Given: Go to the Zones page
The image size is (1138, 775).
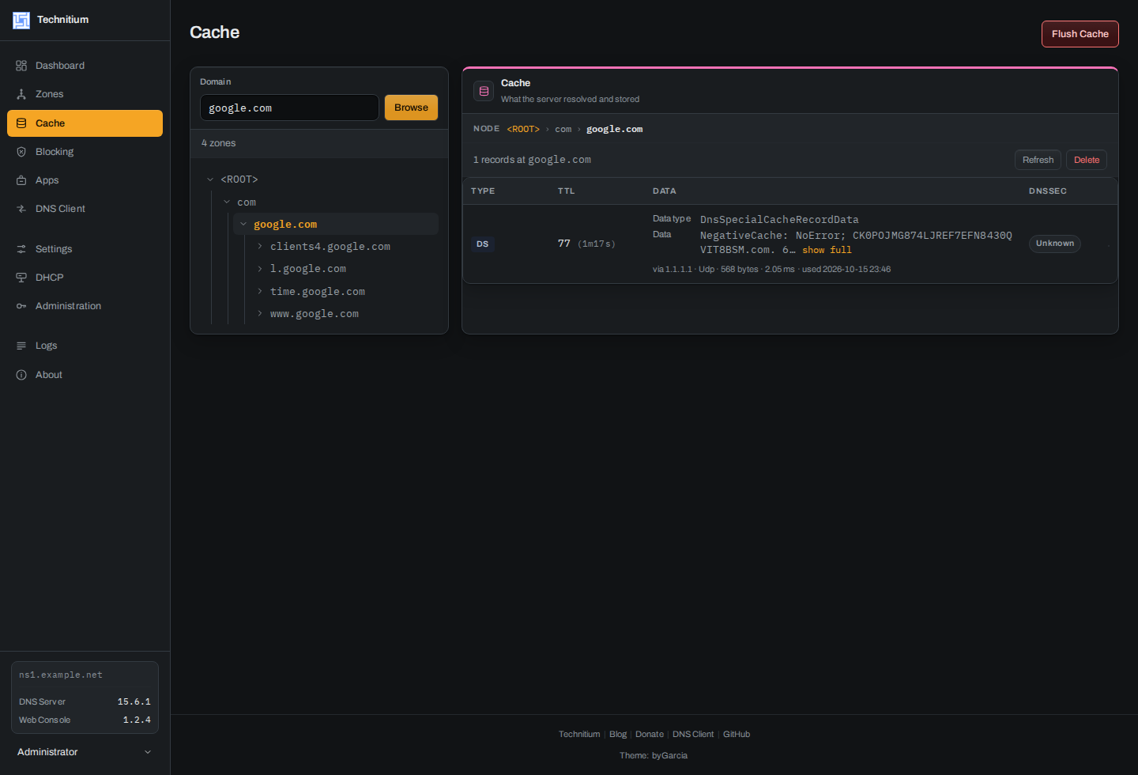Looking at the screenshot, I should (x=85, y=94).
